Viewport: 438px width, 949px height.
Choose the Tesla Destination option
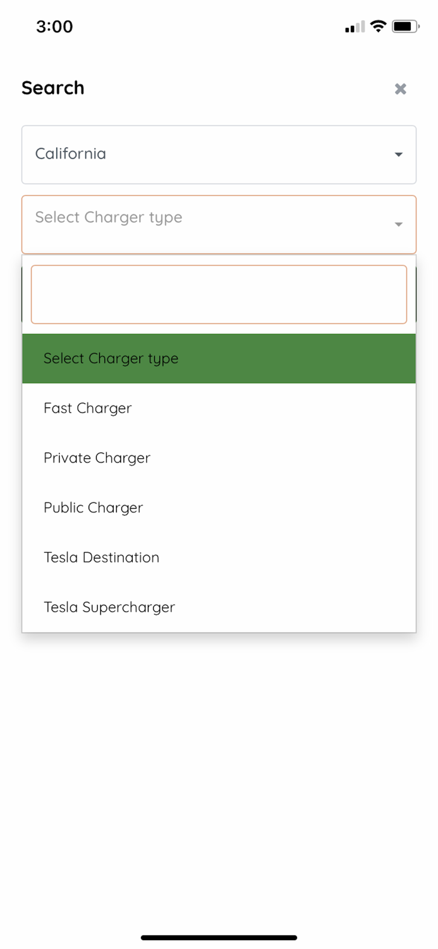[x=101, y=557]
